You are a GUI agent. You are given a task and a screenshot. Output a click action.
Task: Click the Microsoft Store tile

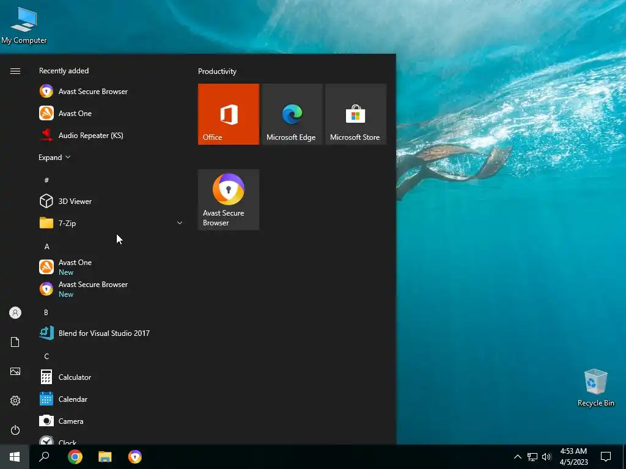click(x=356, y=114)
